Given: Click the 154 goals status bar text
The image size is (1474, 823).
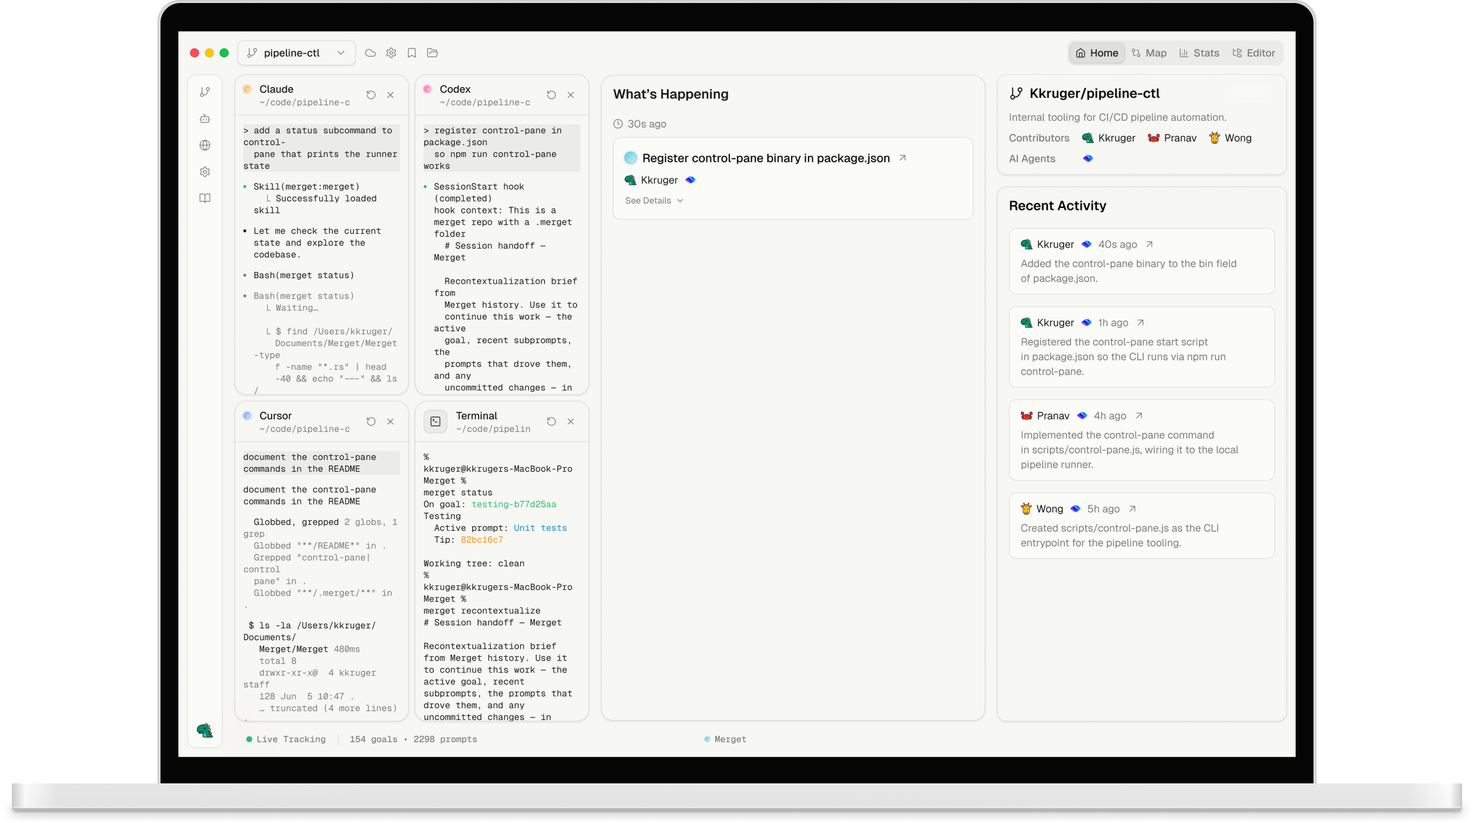Looking at the screenshot, I should click(373, 739).
